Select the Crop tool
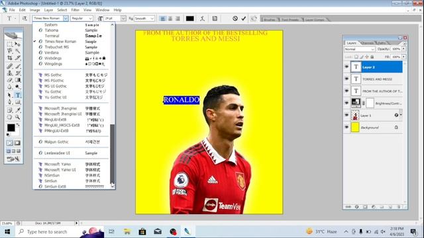 (x=9, y=58)
